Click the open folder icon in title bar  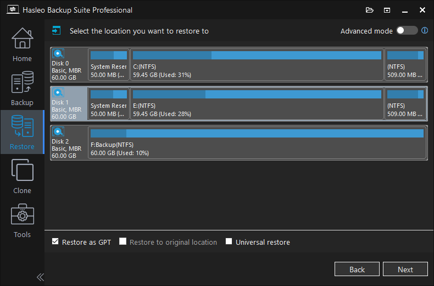[x=370, y=10]
